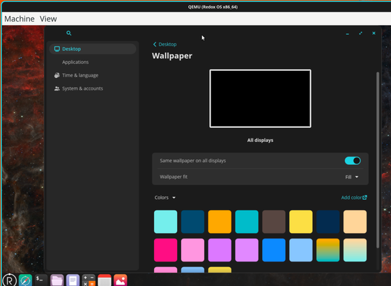Open the Redox R start menu icon

pyautogui.click(x=10, y=280)
